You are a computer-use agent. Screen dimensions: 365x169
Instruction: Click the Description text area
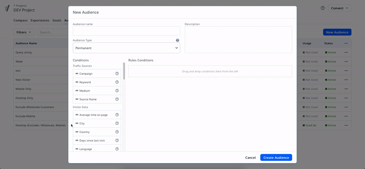(238, 40)
